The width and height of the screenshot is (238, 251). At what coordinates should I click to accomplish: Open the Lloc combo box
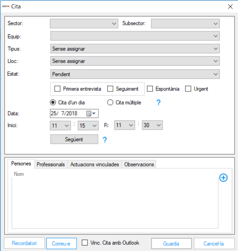[x=135, y=61]
